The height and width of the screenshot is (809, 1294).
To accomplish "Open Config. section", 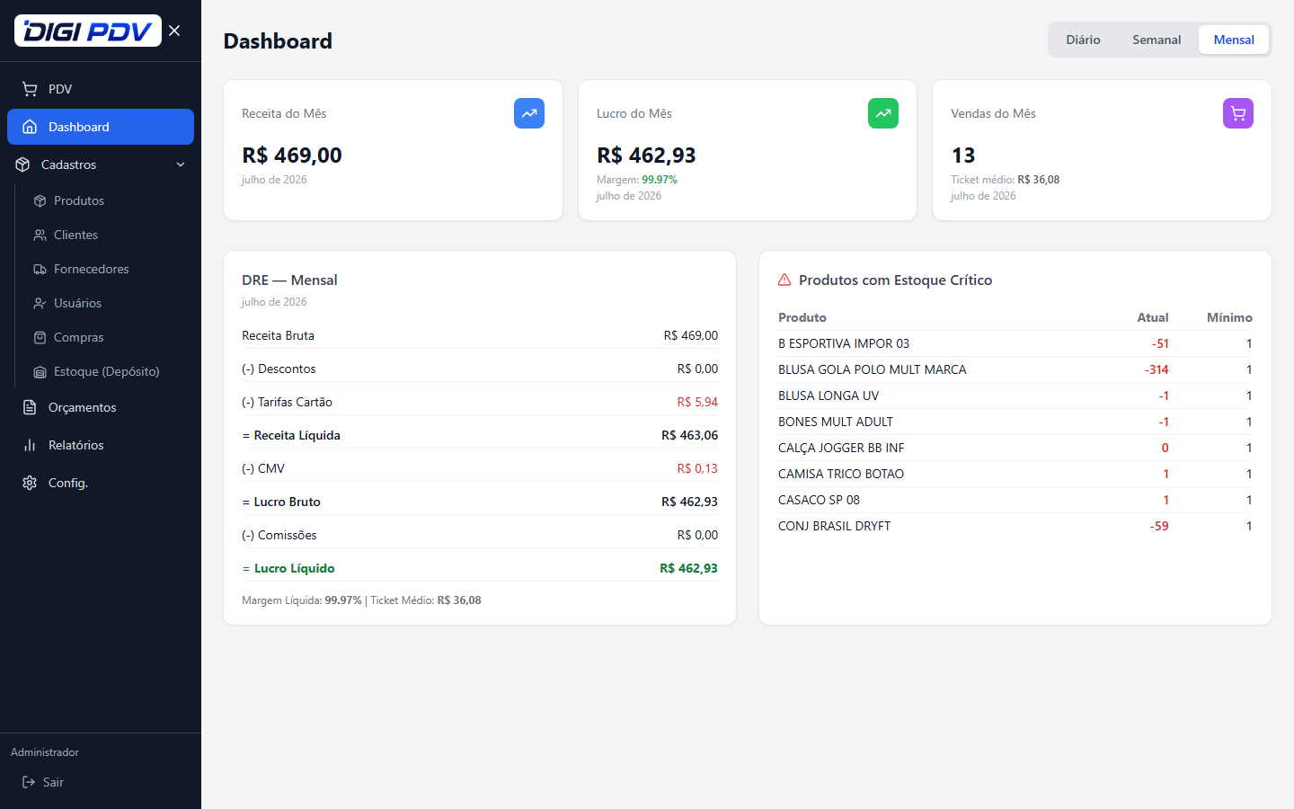I will (x=67, y=483).
